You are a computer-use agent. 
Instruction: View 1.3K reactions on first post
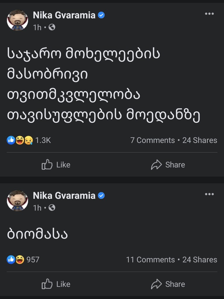click(29, 140)
